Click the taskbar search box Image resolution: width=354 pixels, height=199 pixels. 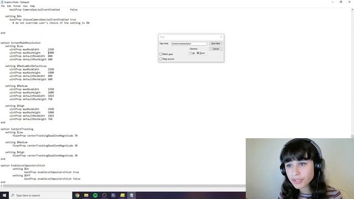pos(40,195)
